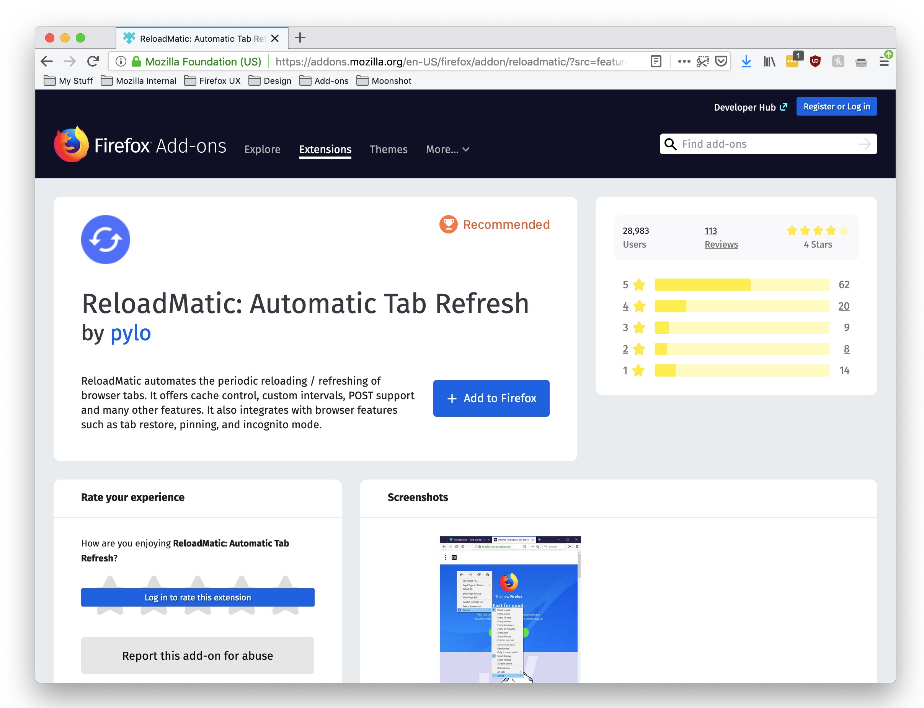Open the Firefox hamburger menu
This screenshot has height=708, width=924.
click(x=884, y=62)
